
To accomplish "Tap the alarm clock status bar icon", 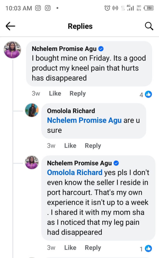I will coord(107,8).
